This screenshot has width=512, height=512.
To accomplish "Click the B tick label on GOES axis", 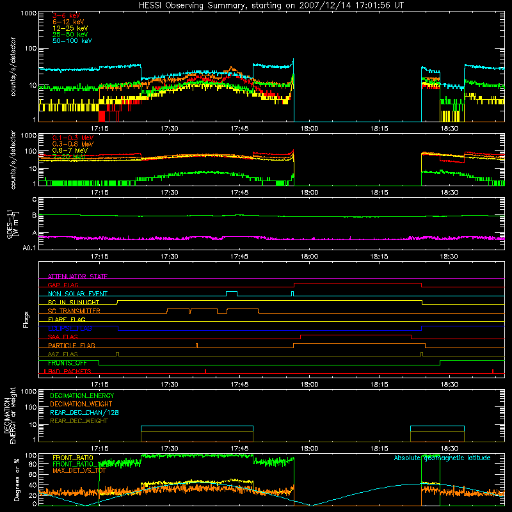I will 35,215.
